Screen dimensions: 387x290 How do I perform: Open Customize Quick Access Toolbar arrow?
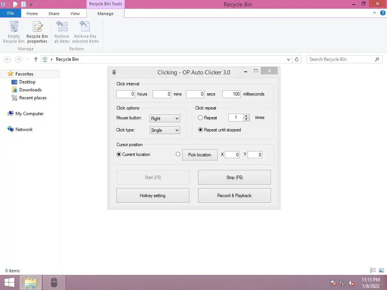pyautogui.click(x=31, y=5)
